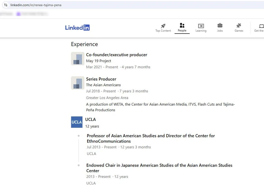Click '2013 - Present' date text
264x188 pixels.
[98, 176]
